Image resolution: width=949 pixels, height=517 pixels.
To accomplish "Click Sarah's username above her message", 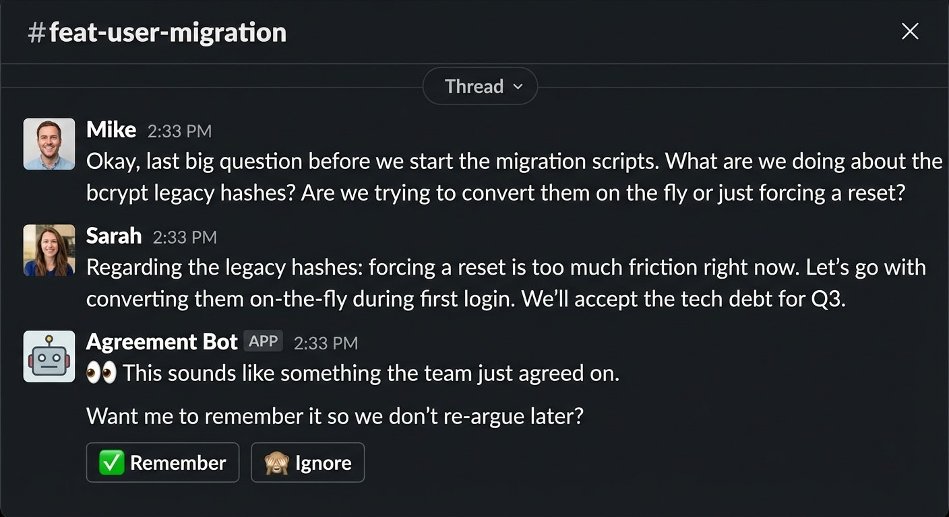I will click(113, 236).
